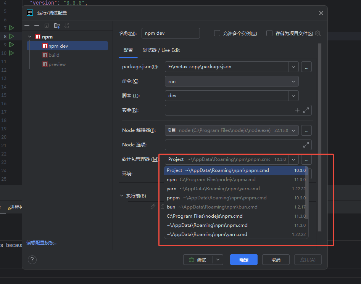Toggle store as project file checkbox
Viewport: 361px width, 284px height.
click(x=269, y=33)
